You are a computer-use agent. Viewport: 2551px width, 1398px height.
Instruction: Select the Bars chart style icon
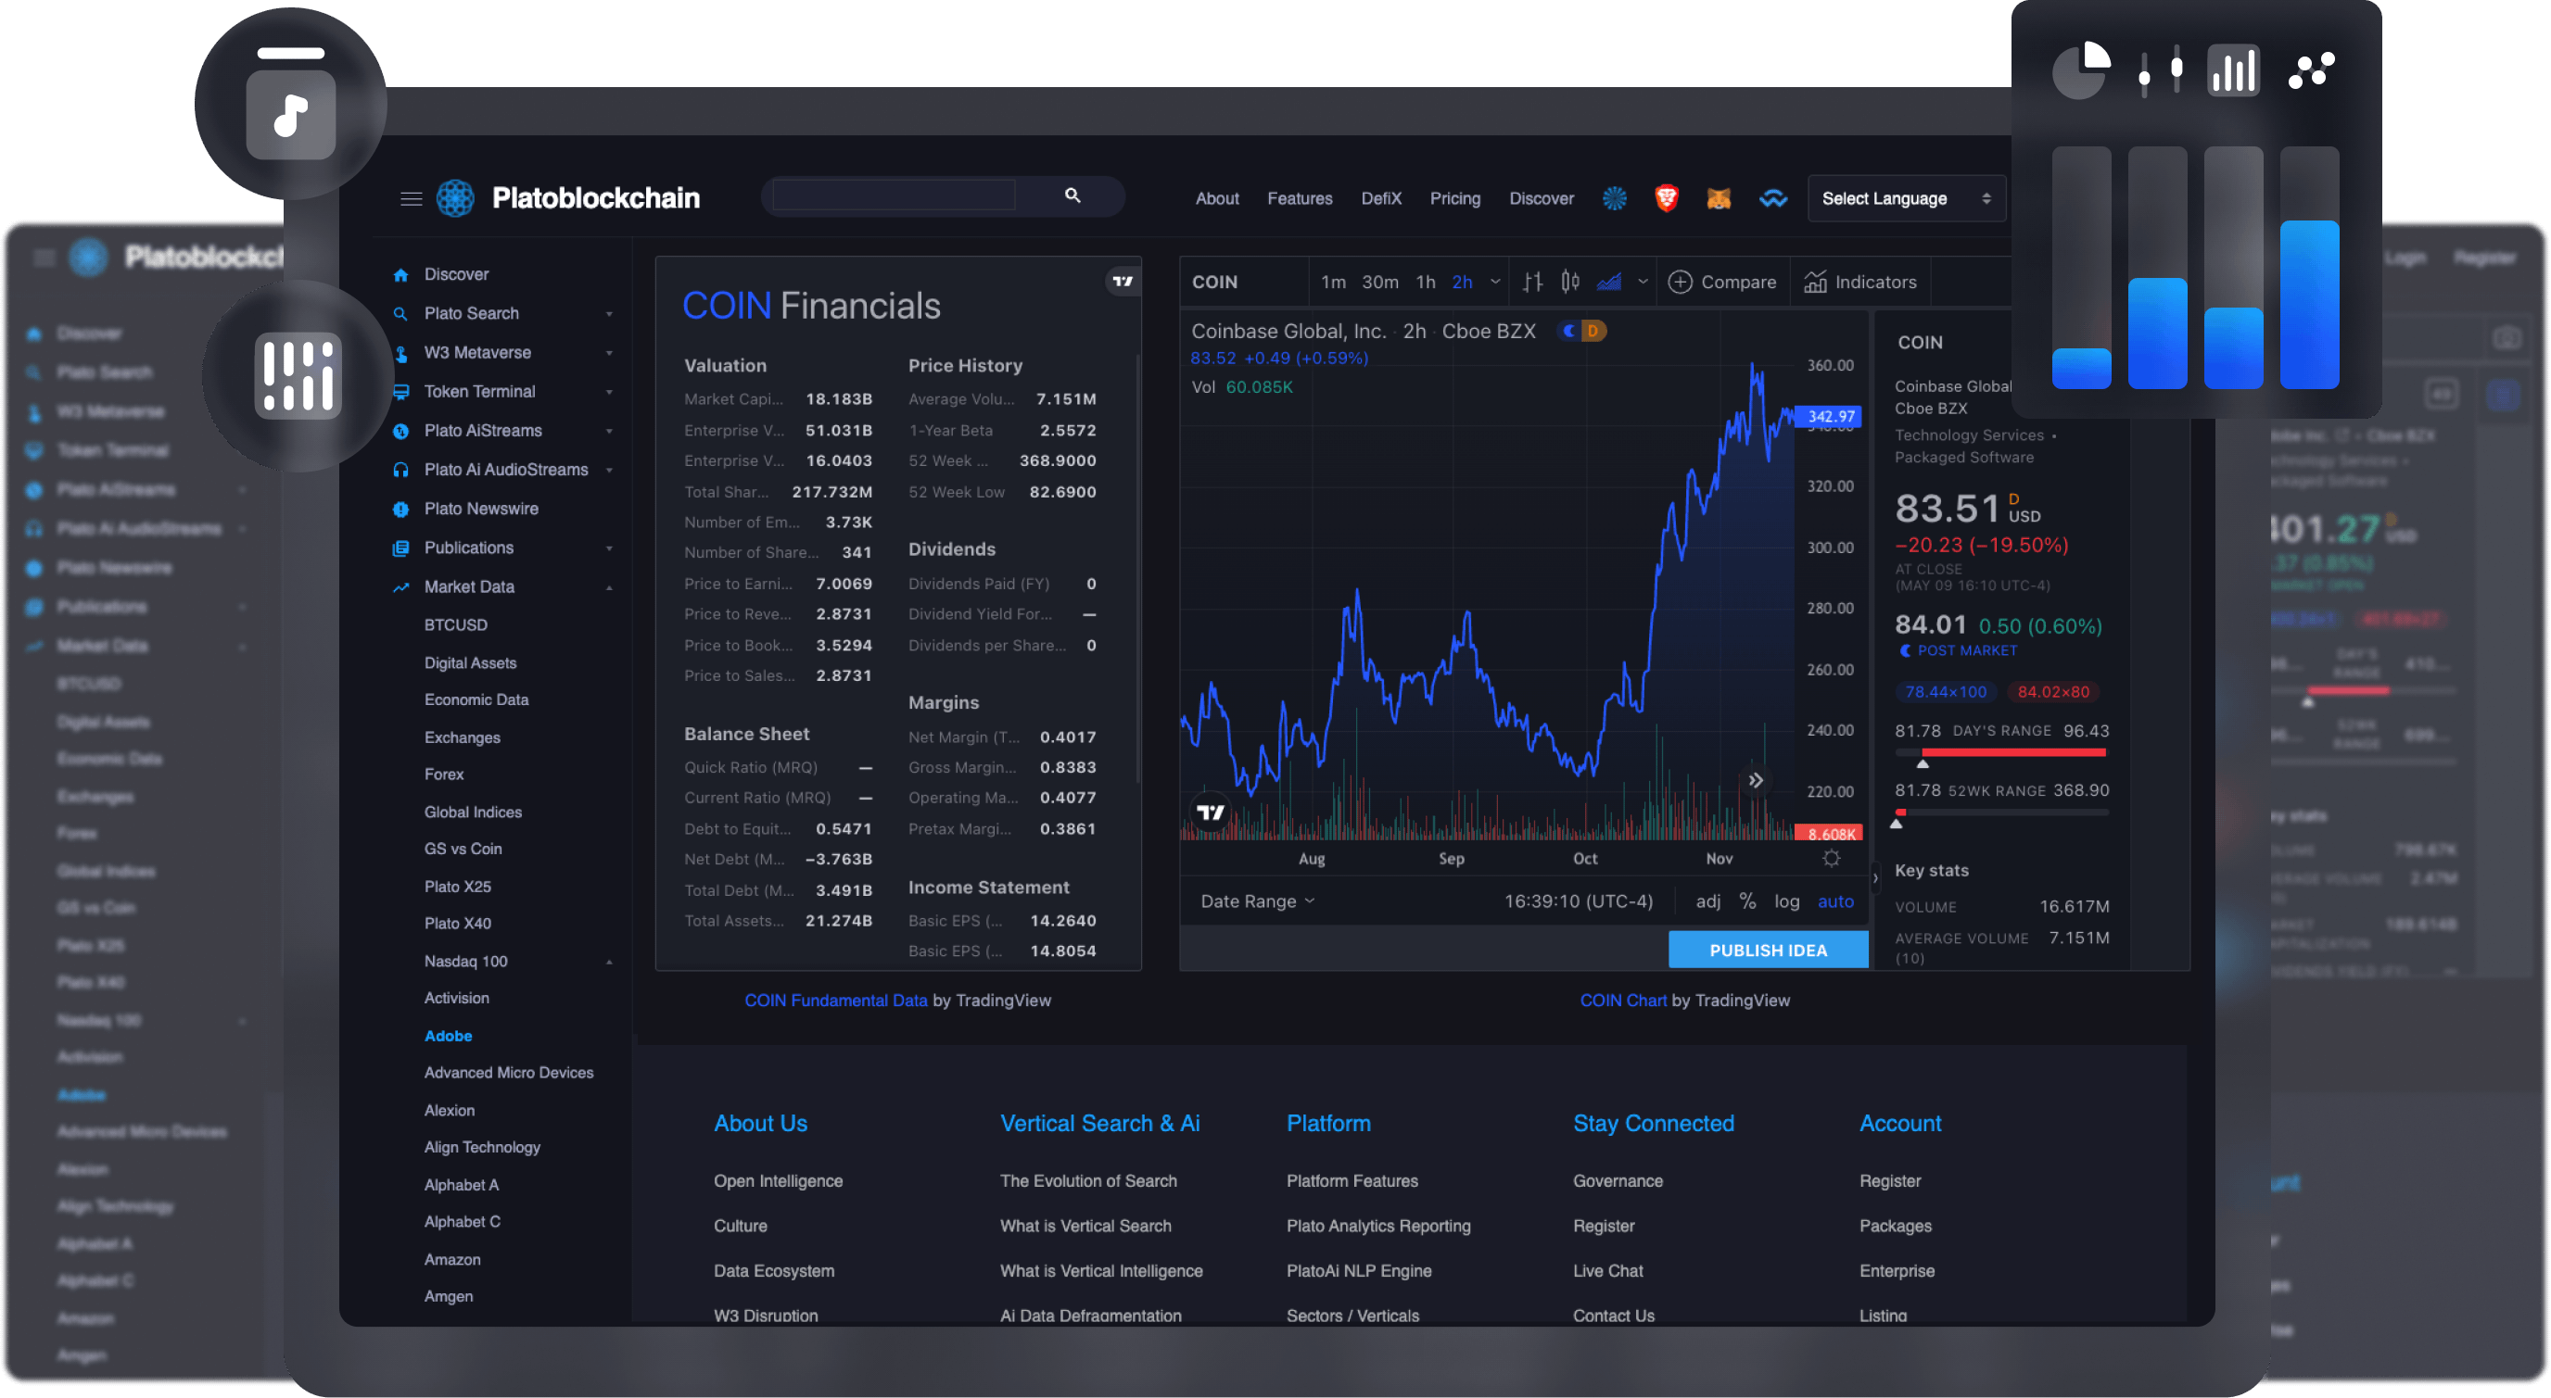click(x=1533, y=283)
